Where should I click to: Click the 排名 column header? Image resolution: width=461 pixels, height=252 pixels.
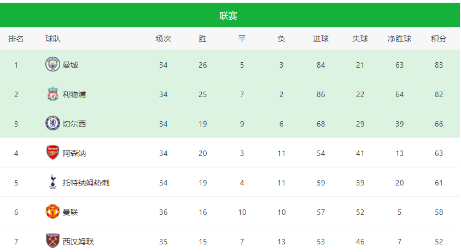[16, 39]
